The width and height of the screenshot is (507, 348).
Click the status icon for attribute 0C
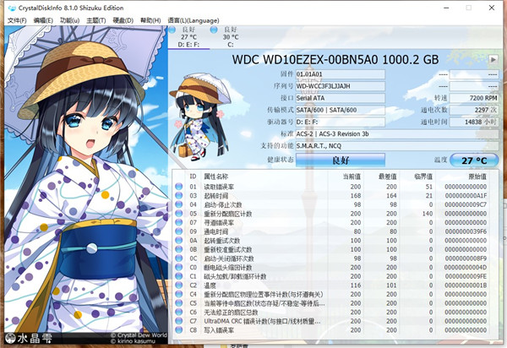point(179,258)
